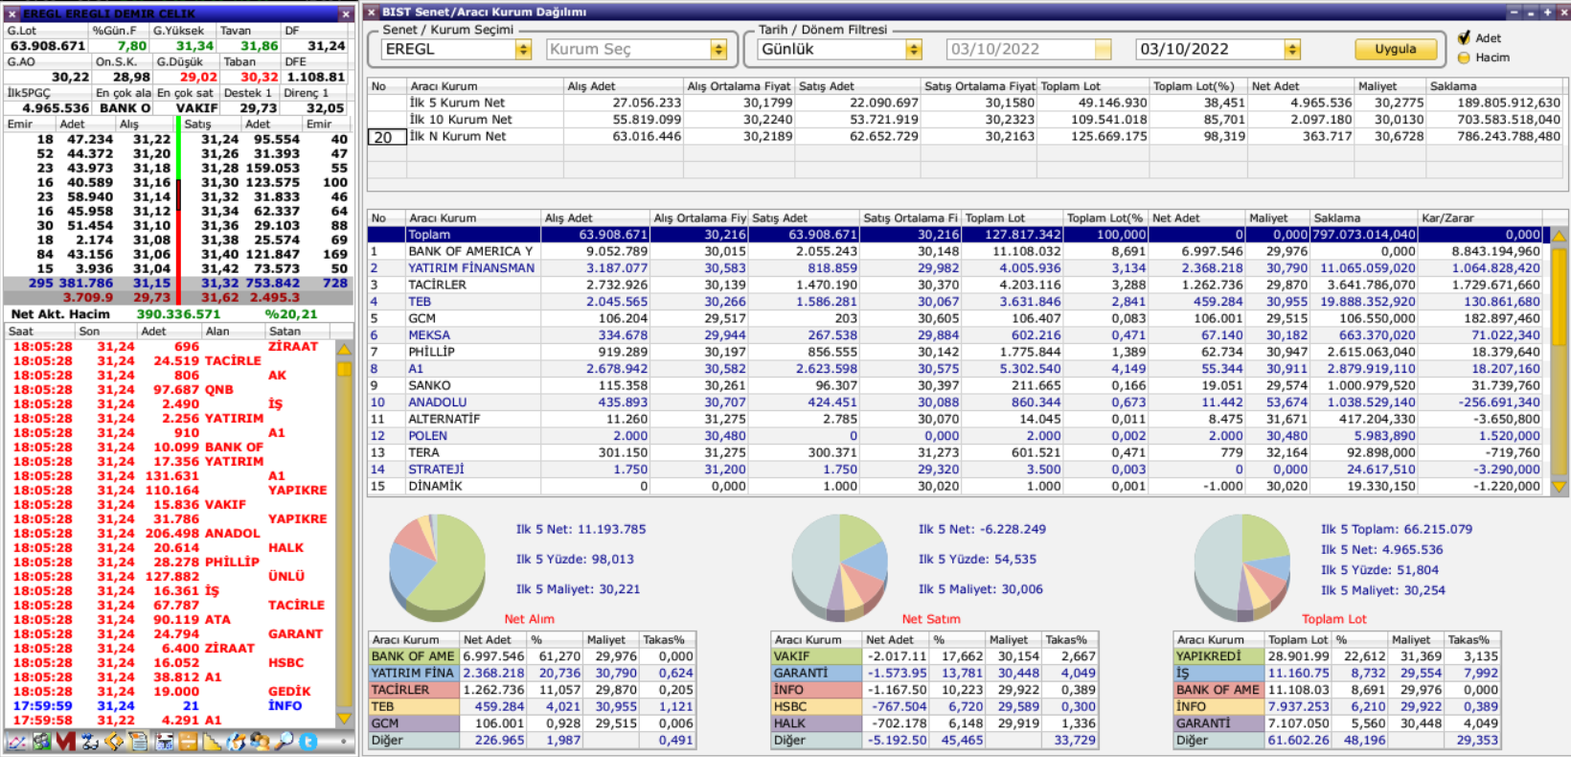1571x757 pixels.
Task: Sort broker table by Kar/Zarar column
Action: point(1480,218)
